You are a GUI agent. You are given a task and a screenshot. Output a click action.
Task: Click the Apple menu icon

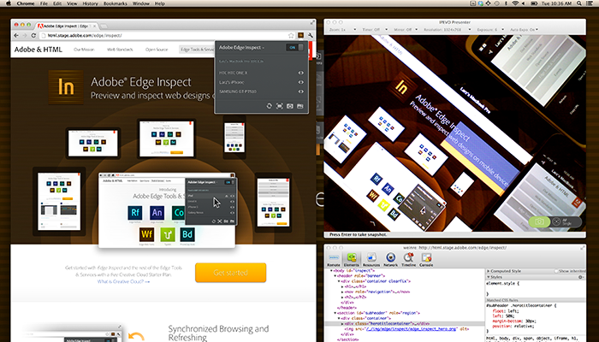coord(8,3)
